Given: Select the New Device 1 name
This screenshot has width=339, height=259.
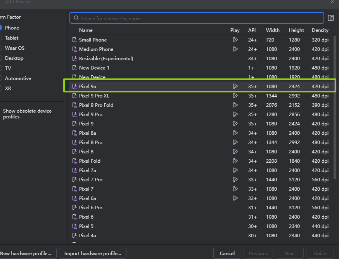Looking at the screenshot, I should click(94, 68).
